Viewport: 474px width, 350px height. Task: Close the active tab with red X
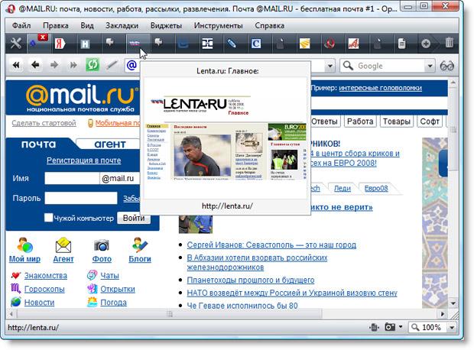(x=43, y=37)
